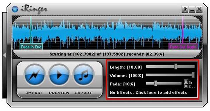This screenshot has height=111, width=210.
Task: Click the Fade percentage slider handle
Action: (155, 83)
